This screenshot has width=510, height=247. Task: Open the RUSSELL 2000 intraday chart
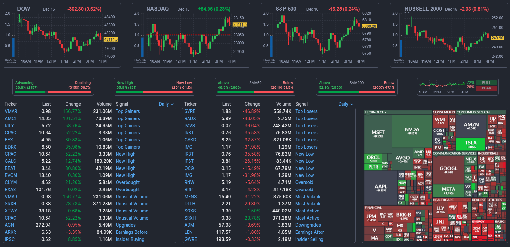(x=449, y=35)
